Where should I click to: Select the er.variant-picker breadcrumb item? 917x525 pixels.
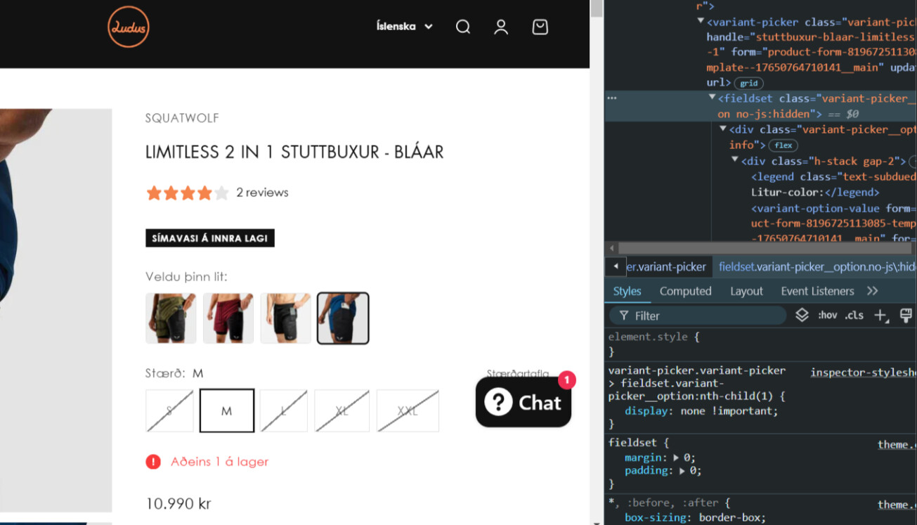666,267
